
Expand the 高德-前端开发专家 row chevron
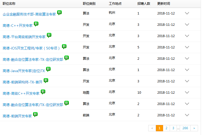coord(187,115)
